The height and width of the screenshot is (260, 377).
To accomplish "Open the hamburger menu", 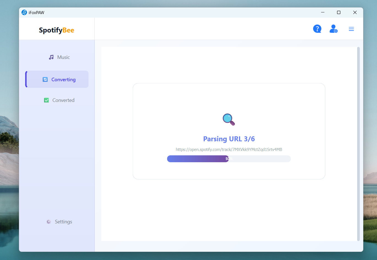I will point(351,29).
